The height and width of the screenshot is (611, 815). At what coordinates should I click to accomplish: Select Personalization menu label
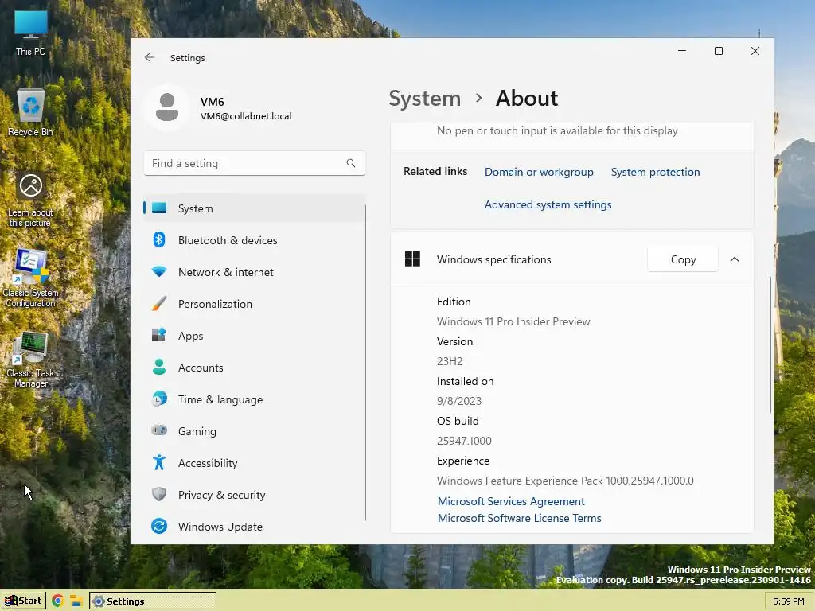click(215, 304)
